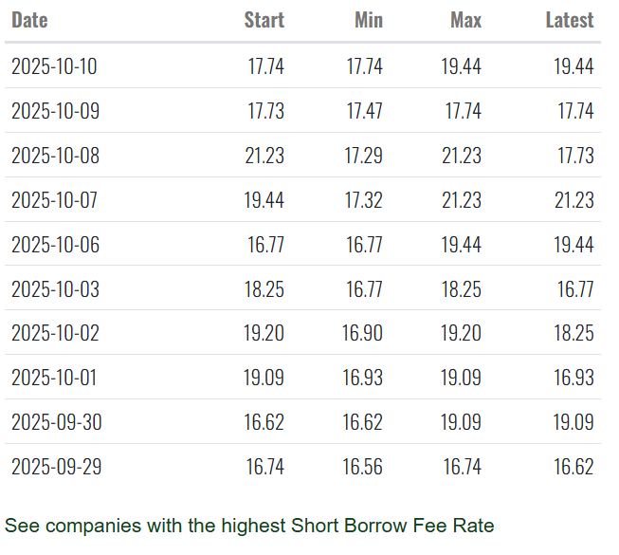This screenshot has height=555, width=619.
Task: Click the 2025-10-03 row date
Action: [x=54, y=289]
